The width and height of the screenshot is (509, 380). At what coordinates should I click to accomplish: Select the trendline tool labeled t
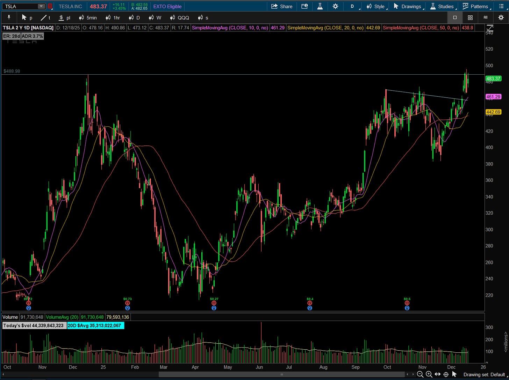click(x=45, y=17)
